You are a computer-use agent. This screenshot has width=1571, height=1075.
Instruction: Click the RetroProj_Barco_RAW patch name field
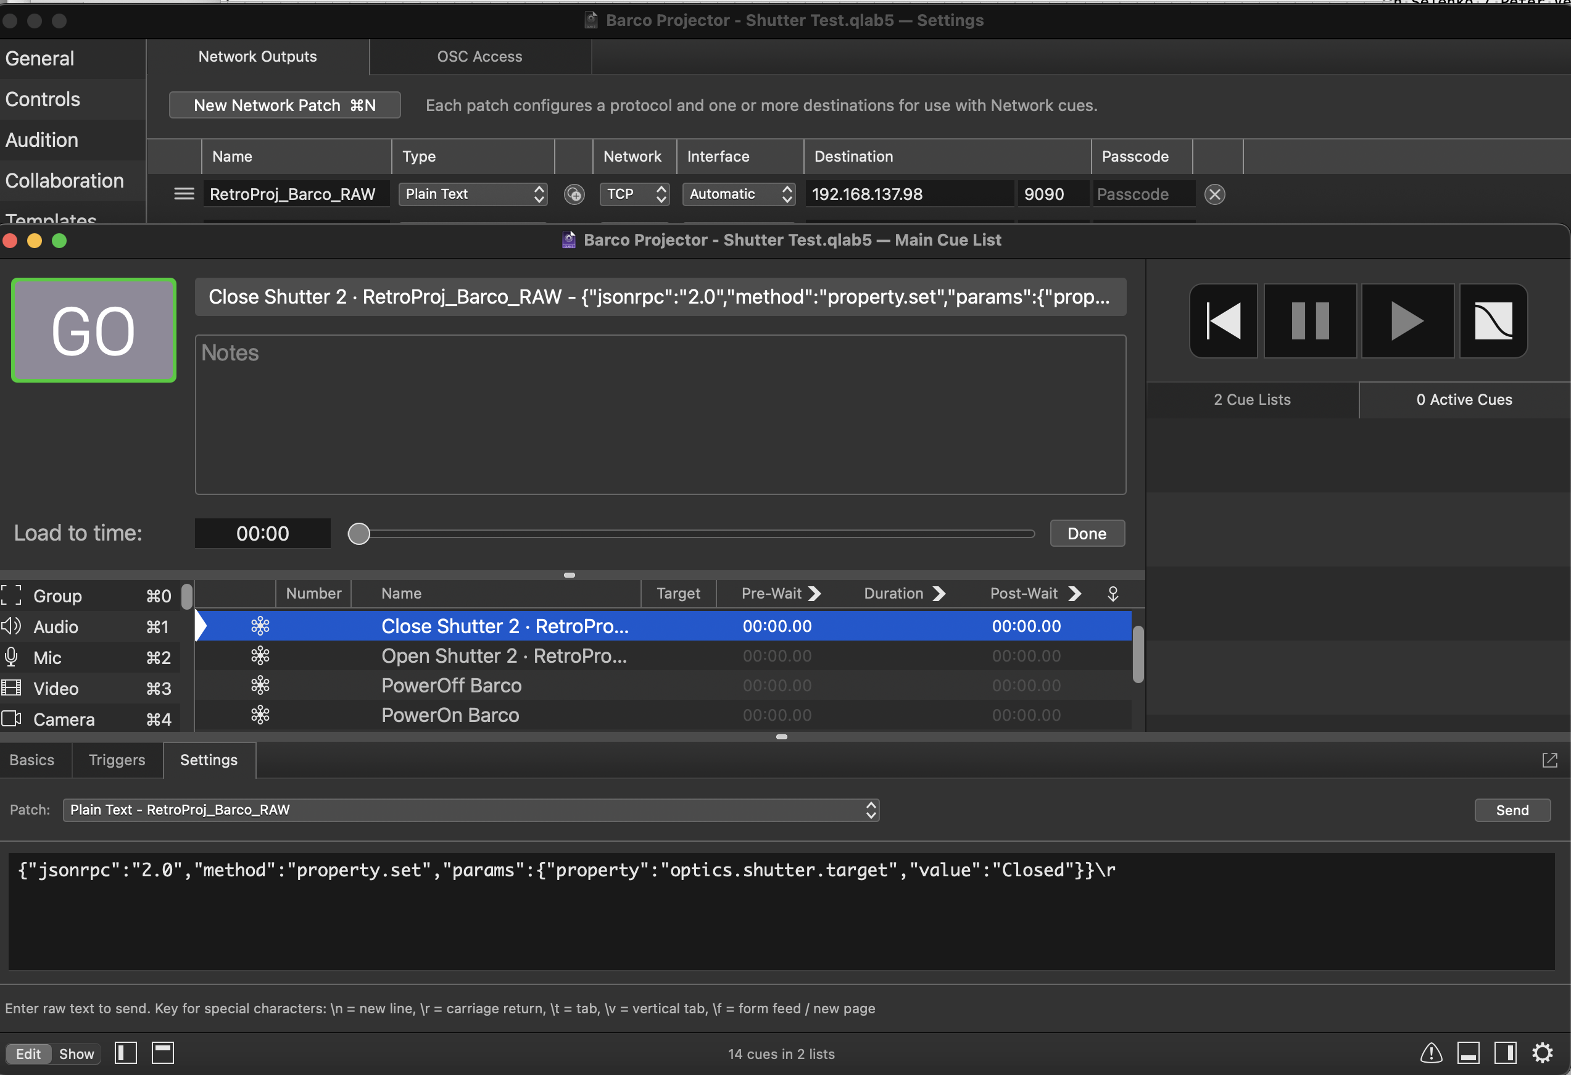(x=296, y=194)
